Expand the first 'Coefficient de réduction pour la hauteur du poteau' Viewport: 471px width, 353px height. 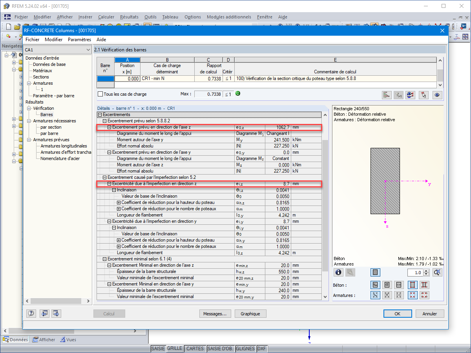[119, 202]
